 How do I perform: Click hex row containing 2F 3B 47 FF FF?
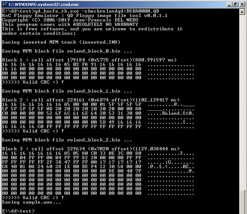click(98, 162)
